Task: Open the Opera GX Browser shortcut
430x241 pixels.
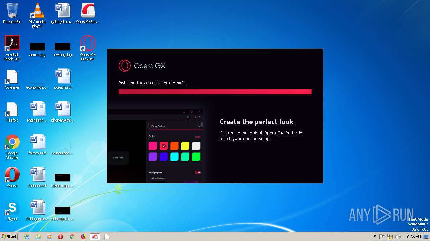Action: coord(88,48)
